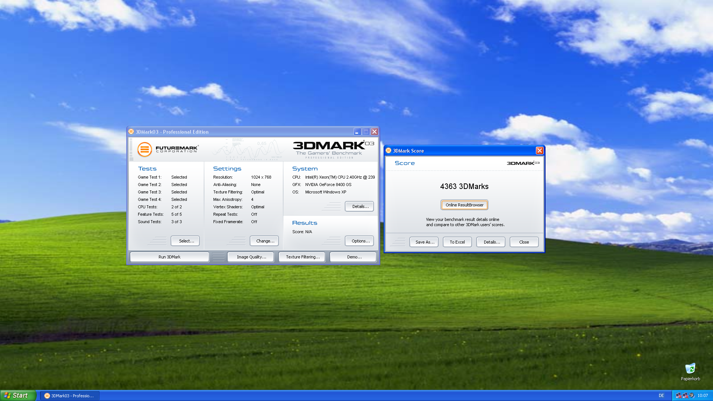Select the 3DMark03 taskbar button
The height and width of the screenshot is (401, 713).
pos(69,395)
